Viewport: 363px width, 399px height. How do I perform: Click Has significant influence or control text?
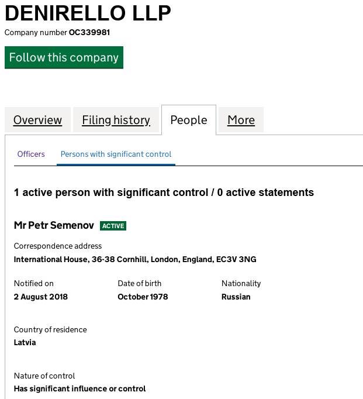point(79,388)
